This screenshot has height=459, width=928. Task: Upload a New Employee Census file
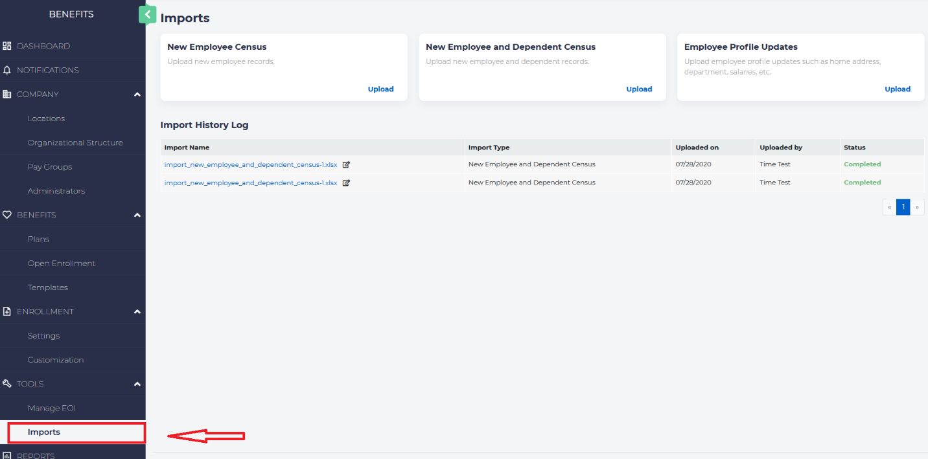pyautogui.click(x=380, y=89)
